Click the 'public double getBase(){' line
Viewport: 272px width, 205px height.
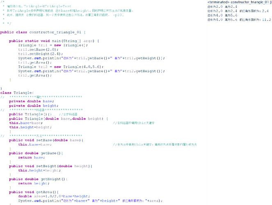36,153
